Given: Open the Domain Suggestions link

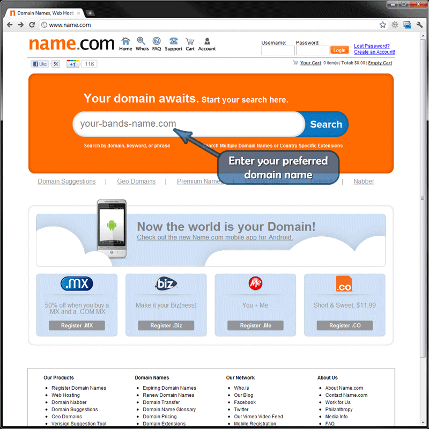Looking at the screenshot, I should pos(66,181).
